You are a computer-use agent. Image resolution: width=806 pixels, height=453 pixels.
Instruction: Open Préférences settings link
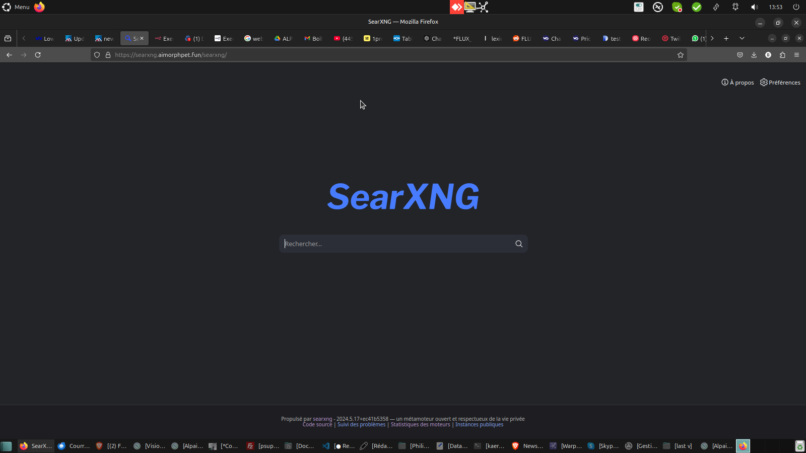(780, 83)
